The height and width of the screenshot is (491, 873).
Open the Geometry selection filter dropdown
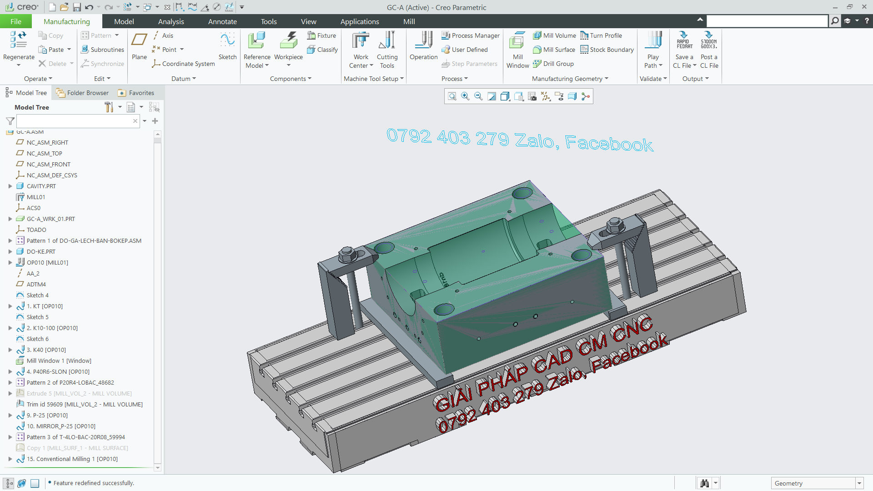click(x=859, y=483)
